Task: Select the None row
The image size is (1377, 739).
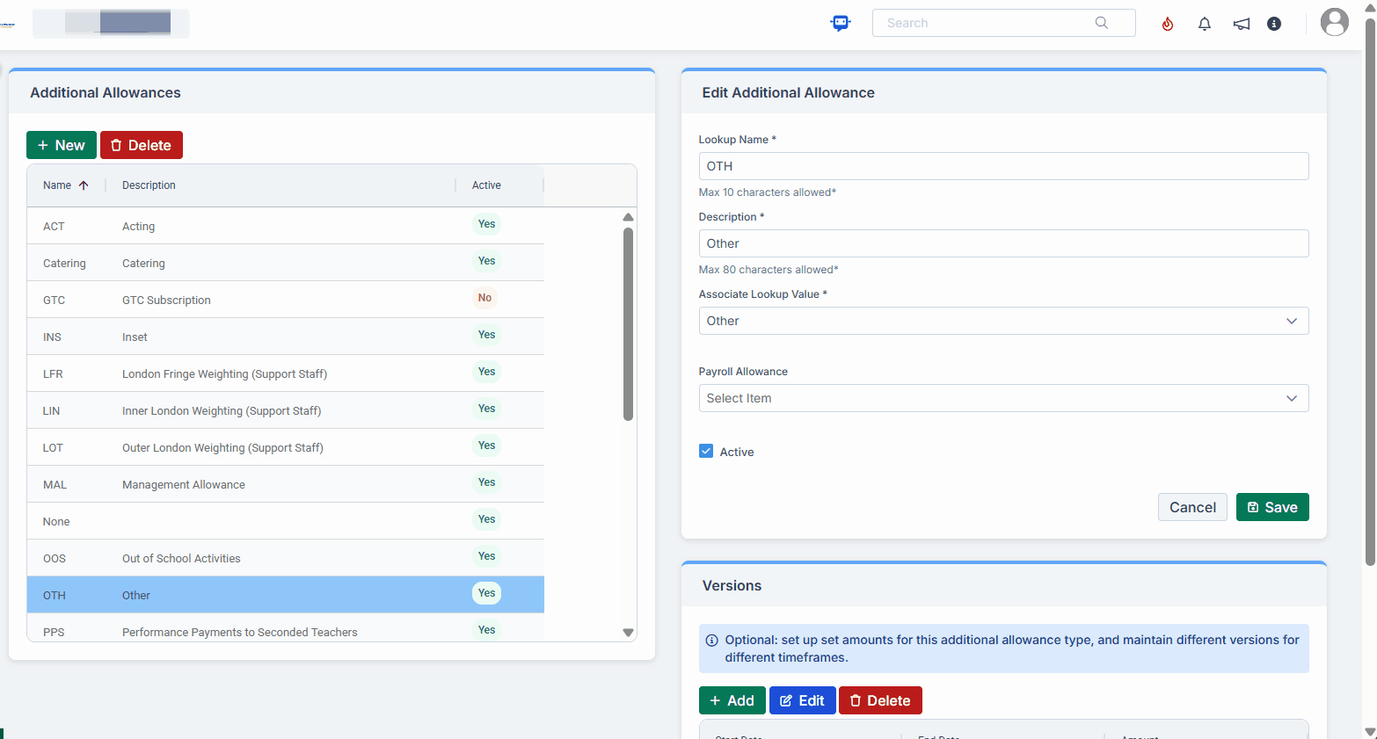Action: (x=286, y=521)
